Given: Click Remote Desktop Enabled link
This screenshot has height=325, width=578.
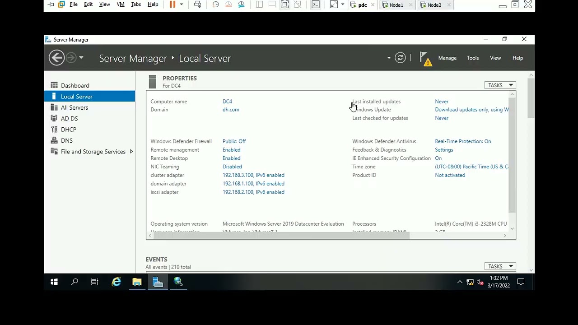Looking at the screenshot, I should 231,158.
